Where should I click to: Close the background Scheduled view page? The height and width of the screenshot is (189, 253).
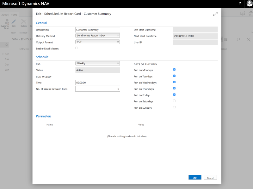point(249,40)
